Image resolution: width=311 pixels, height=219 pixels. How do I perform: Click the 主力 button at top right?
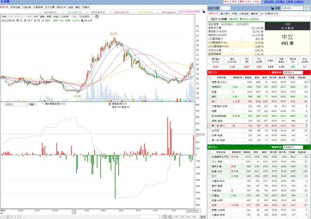click(x=249, y=2)
